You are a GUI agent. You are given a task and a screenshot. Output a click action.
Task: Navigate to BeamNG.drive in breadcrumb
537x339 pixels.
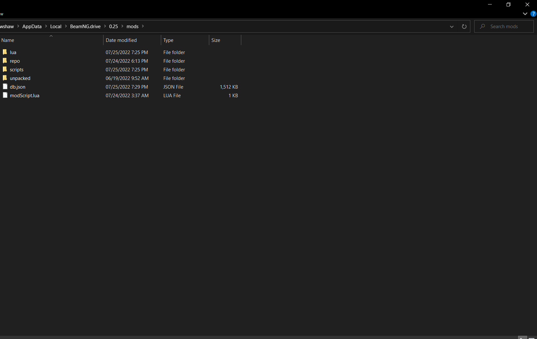pyautogui.click(x=85, y=27)
